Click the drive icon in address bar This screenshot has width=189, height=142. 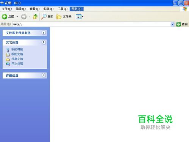coord(15,24)
